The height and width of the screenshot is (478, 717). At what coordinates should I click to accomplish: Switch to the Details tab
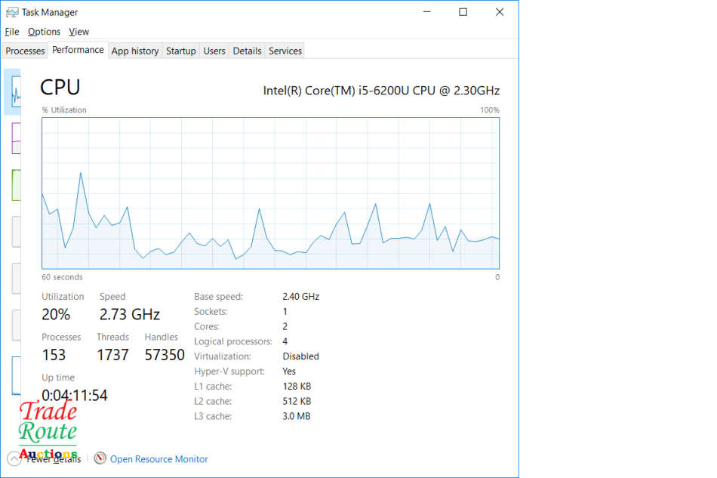[247, 51]
